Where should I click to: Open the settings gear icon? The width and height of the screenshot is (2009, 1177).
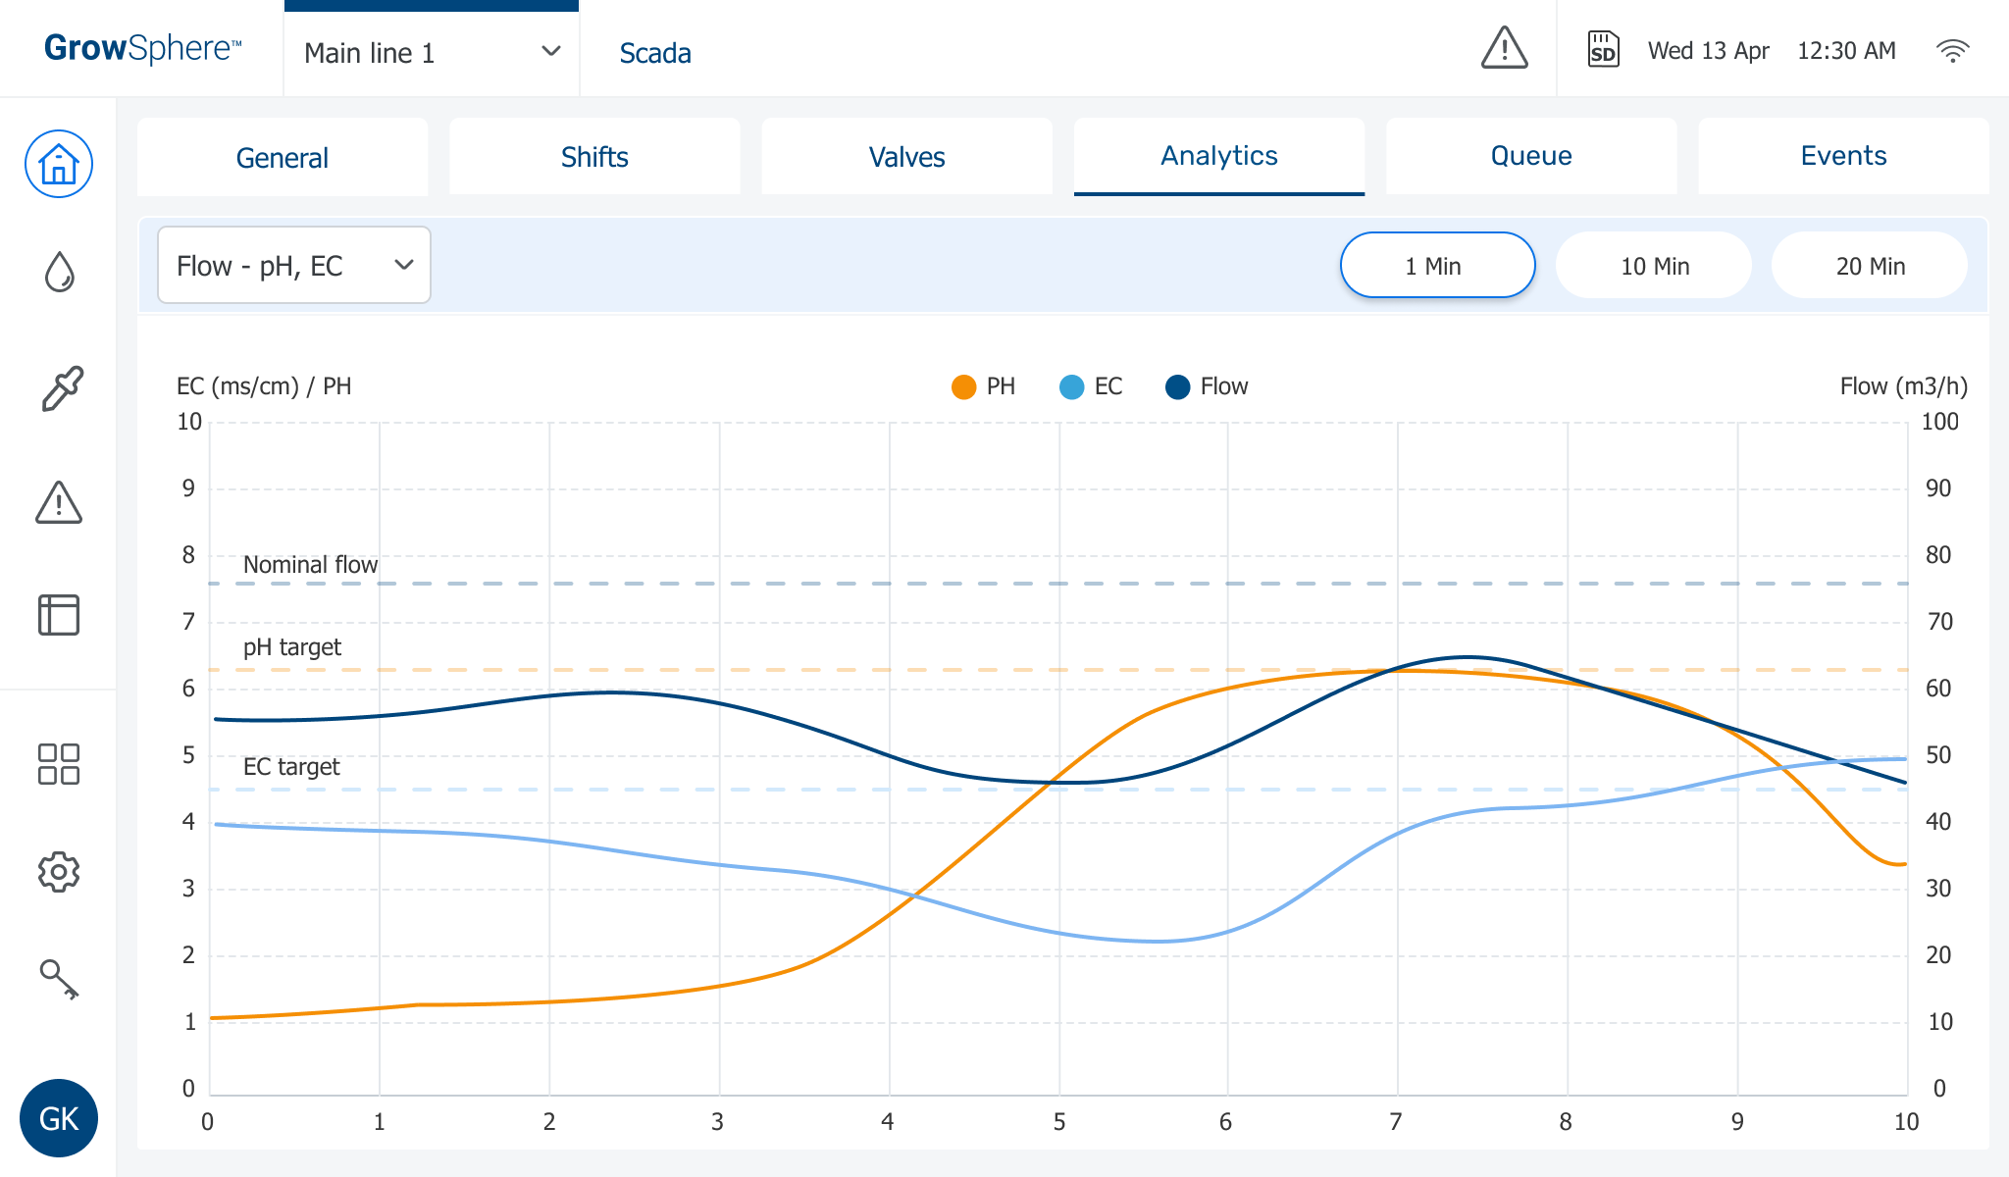(59, 871)
